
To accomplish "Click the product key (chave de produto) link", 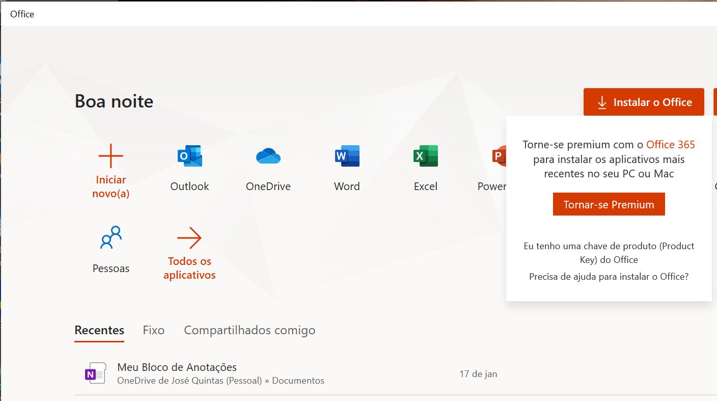I will point(609,253).
